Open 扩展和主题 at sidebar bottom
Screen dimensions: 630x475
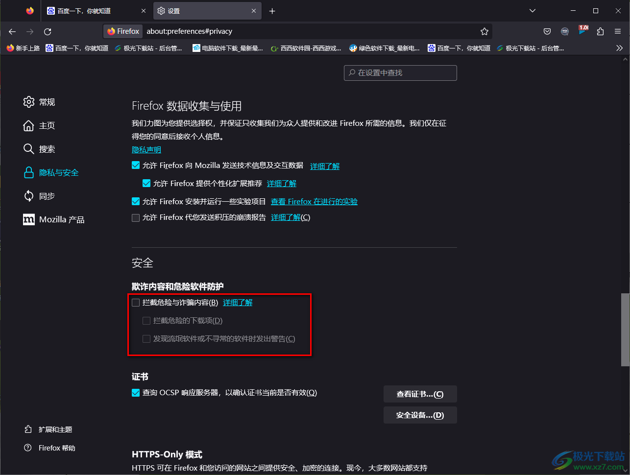(48, 429)
